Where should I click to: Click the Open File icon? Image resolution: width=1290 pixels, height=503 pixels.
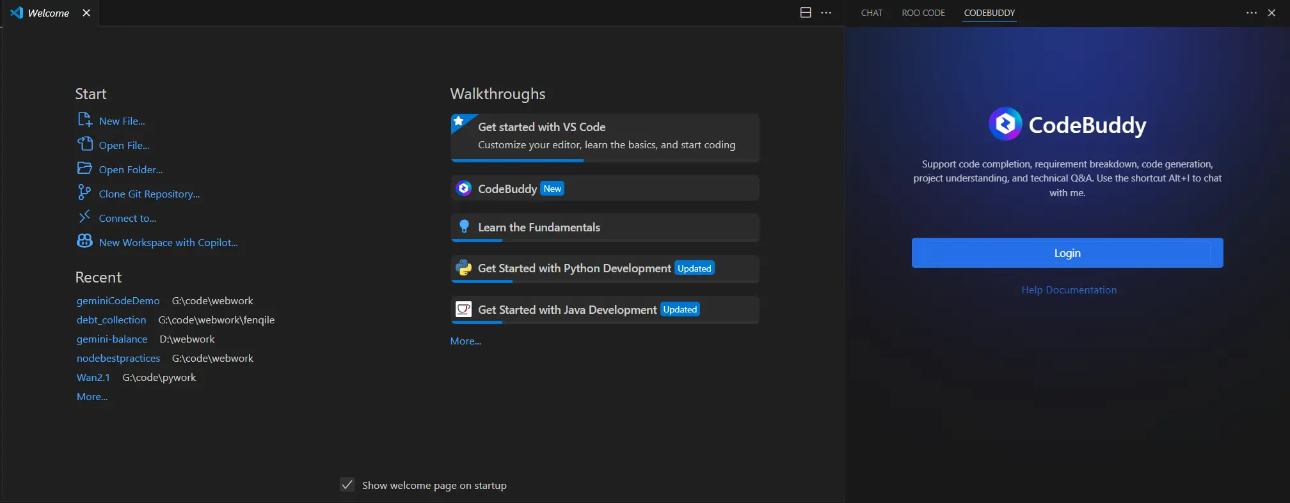click(x=84, y=144)
